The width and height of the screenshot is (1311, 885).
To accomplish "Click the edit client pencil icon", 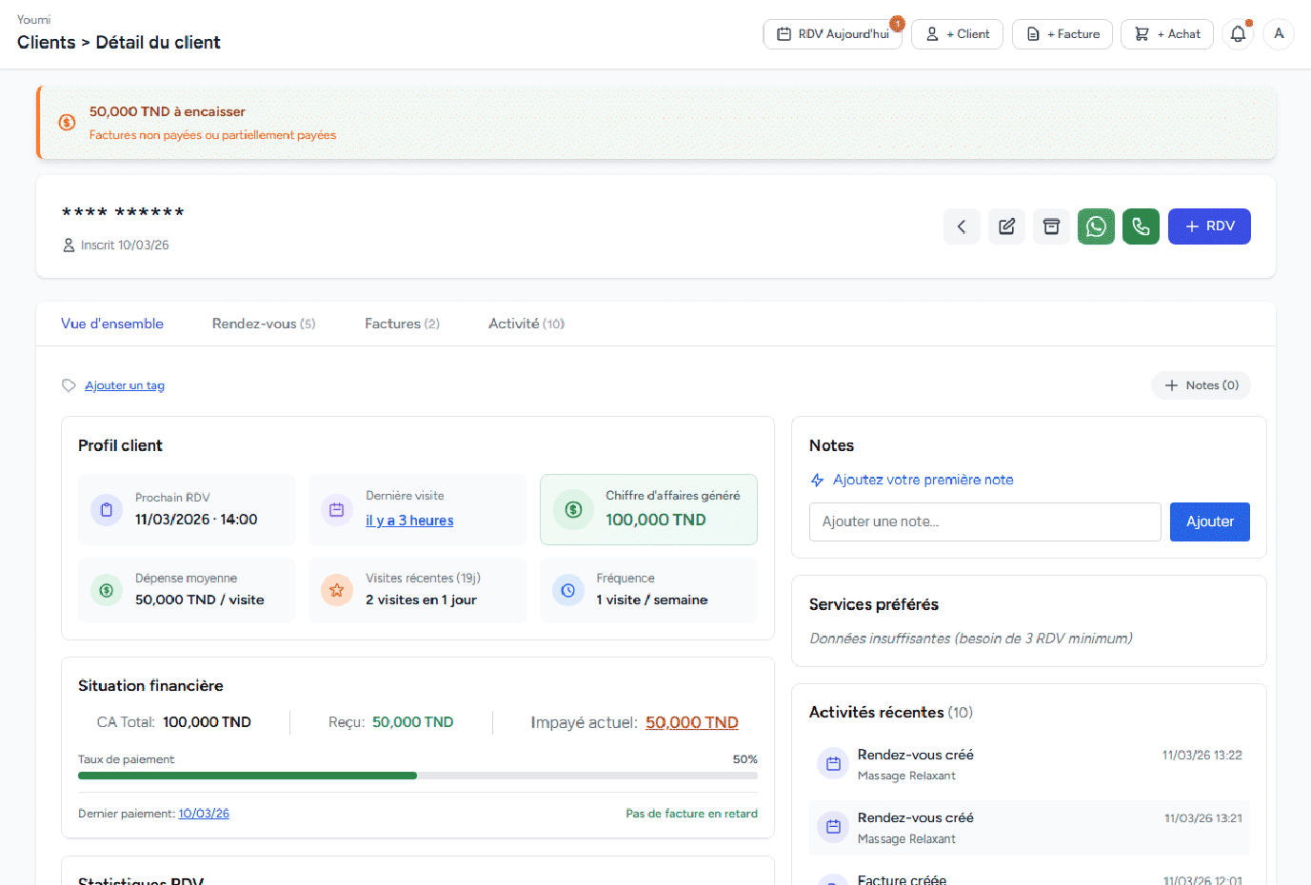I will (1006, 226).
